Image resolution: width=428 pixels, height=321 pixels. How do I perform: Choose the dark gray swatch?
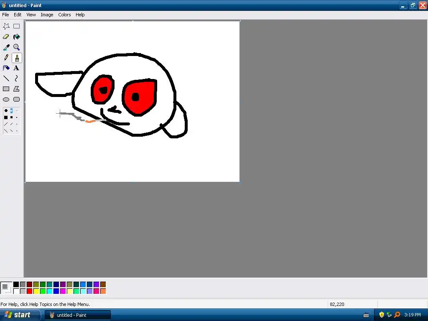point(23,285)
